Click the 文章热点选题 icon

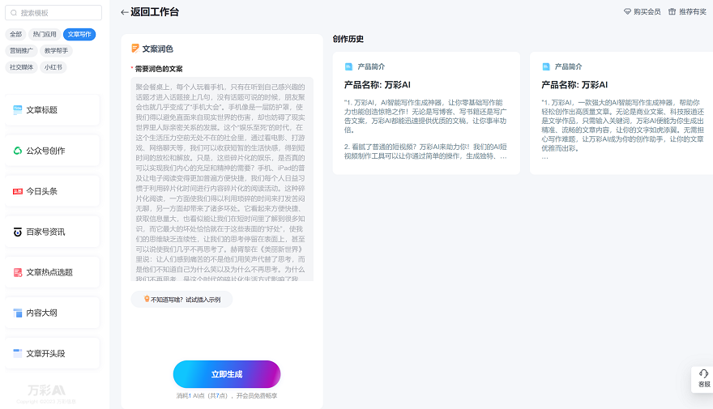pyautogui.click(x=17, y=272)
